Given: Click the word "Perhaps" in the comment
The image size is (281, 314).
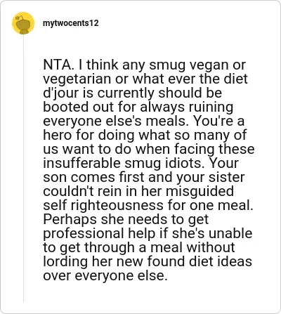Looking at the screenshot, I should click(x=70, y=220).
